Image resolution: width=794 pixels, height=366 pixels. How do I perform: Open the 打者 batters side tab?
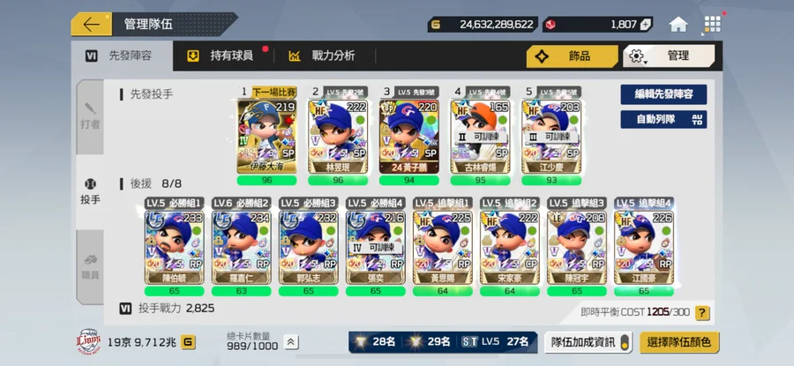tap(90, 117)
